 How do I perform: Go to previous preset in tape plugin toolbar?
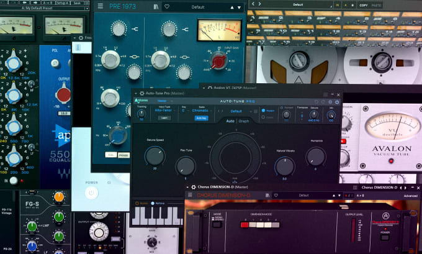point(253,4)
